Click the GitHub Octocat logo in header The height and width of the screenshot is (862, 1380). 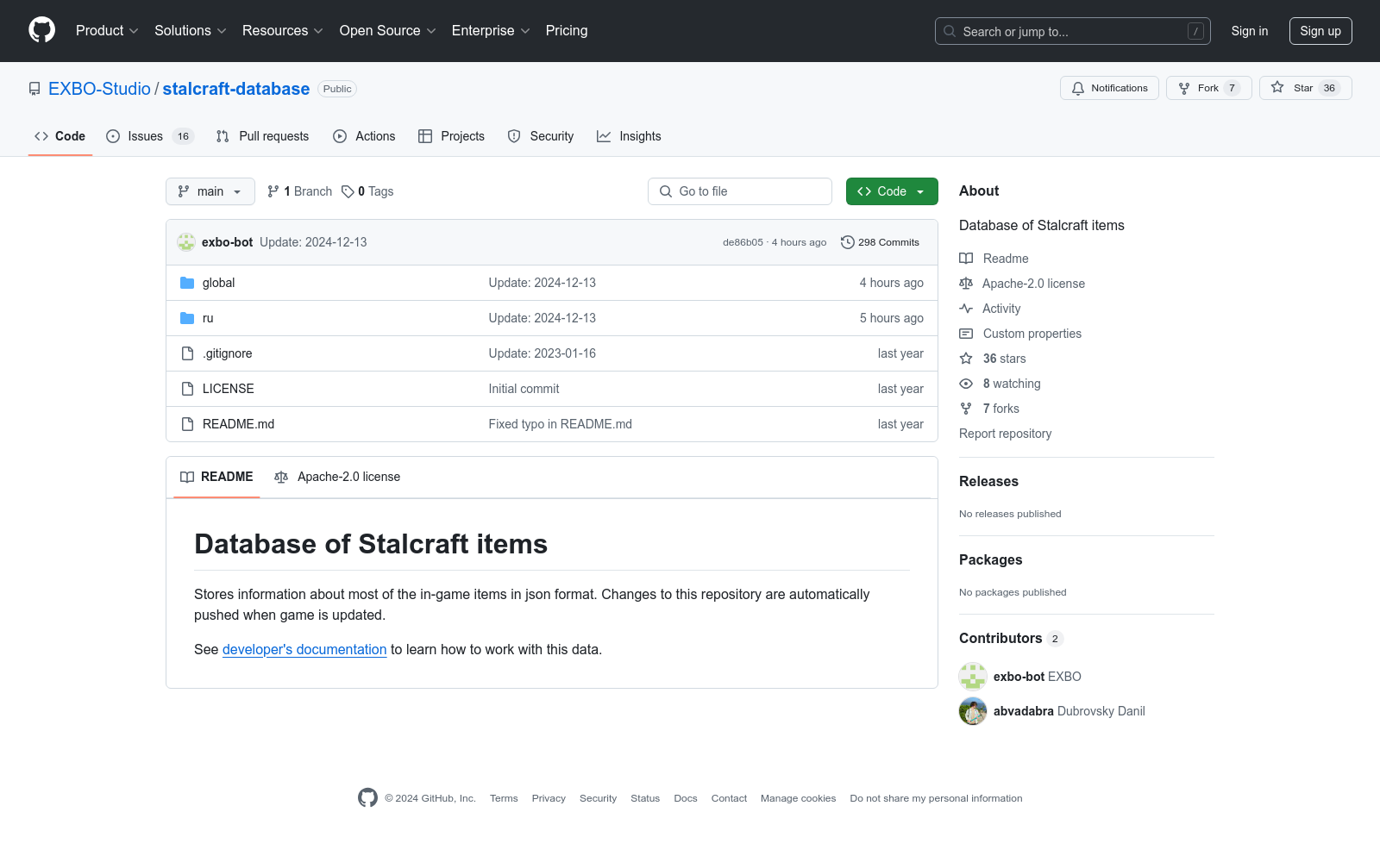tap(41, 30)
